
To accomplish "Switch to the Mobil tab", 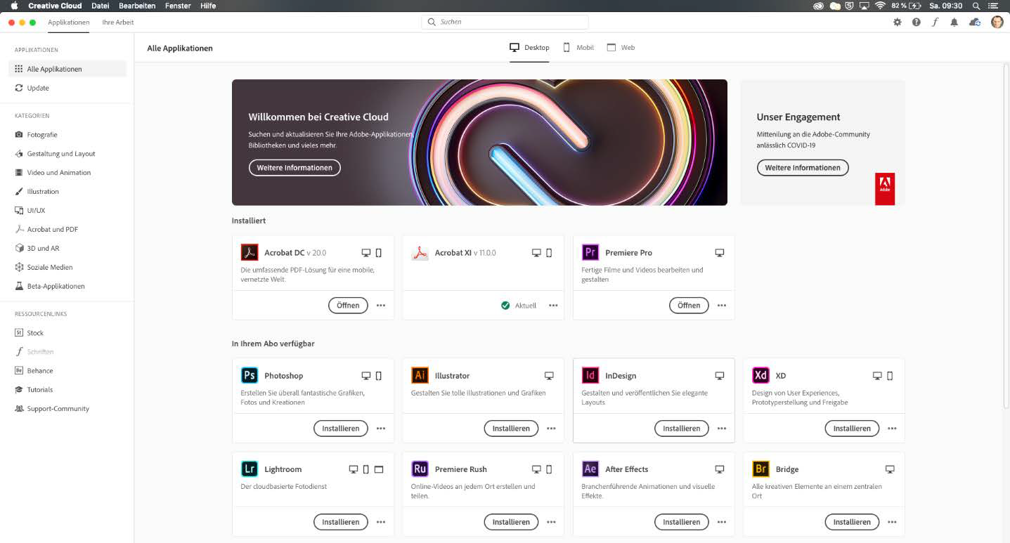I will pyautogui.click(x=578, y=48).
